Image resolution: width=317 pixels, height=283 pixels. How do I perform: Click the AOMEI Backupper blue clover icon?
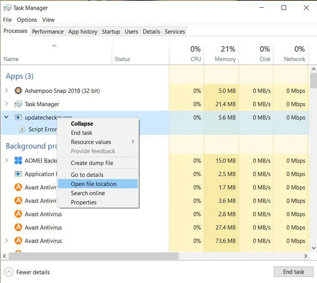point(18,160)
